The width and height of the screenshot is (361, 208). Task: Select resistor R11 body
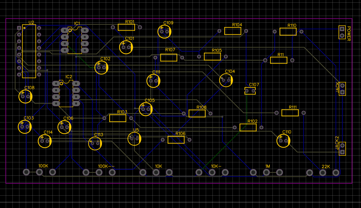279,60
